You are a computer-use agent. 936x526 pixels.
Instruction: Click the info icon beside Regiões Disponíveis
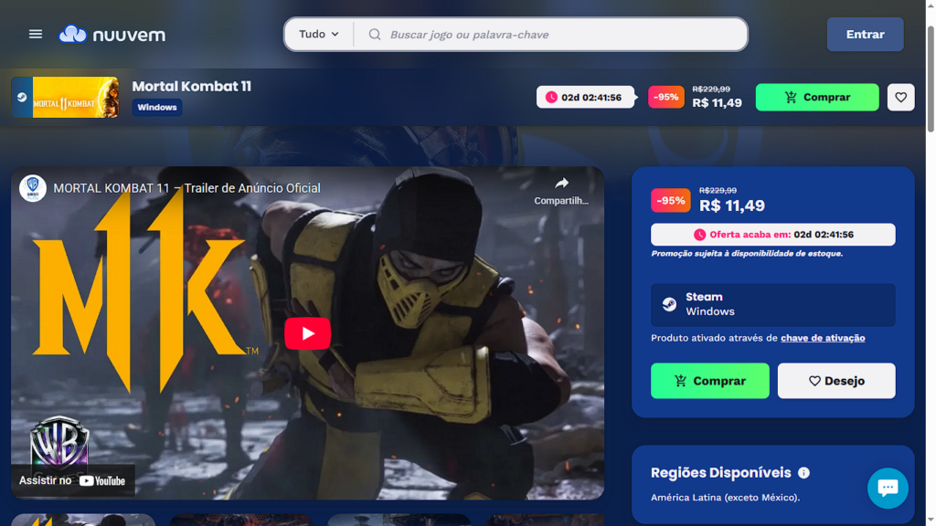point(803,473)
